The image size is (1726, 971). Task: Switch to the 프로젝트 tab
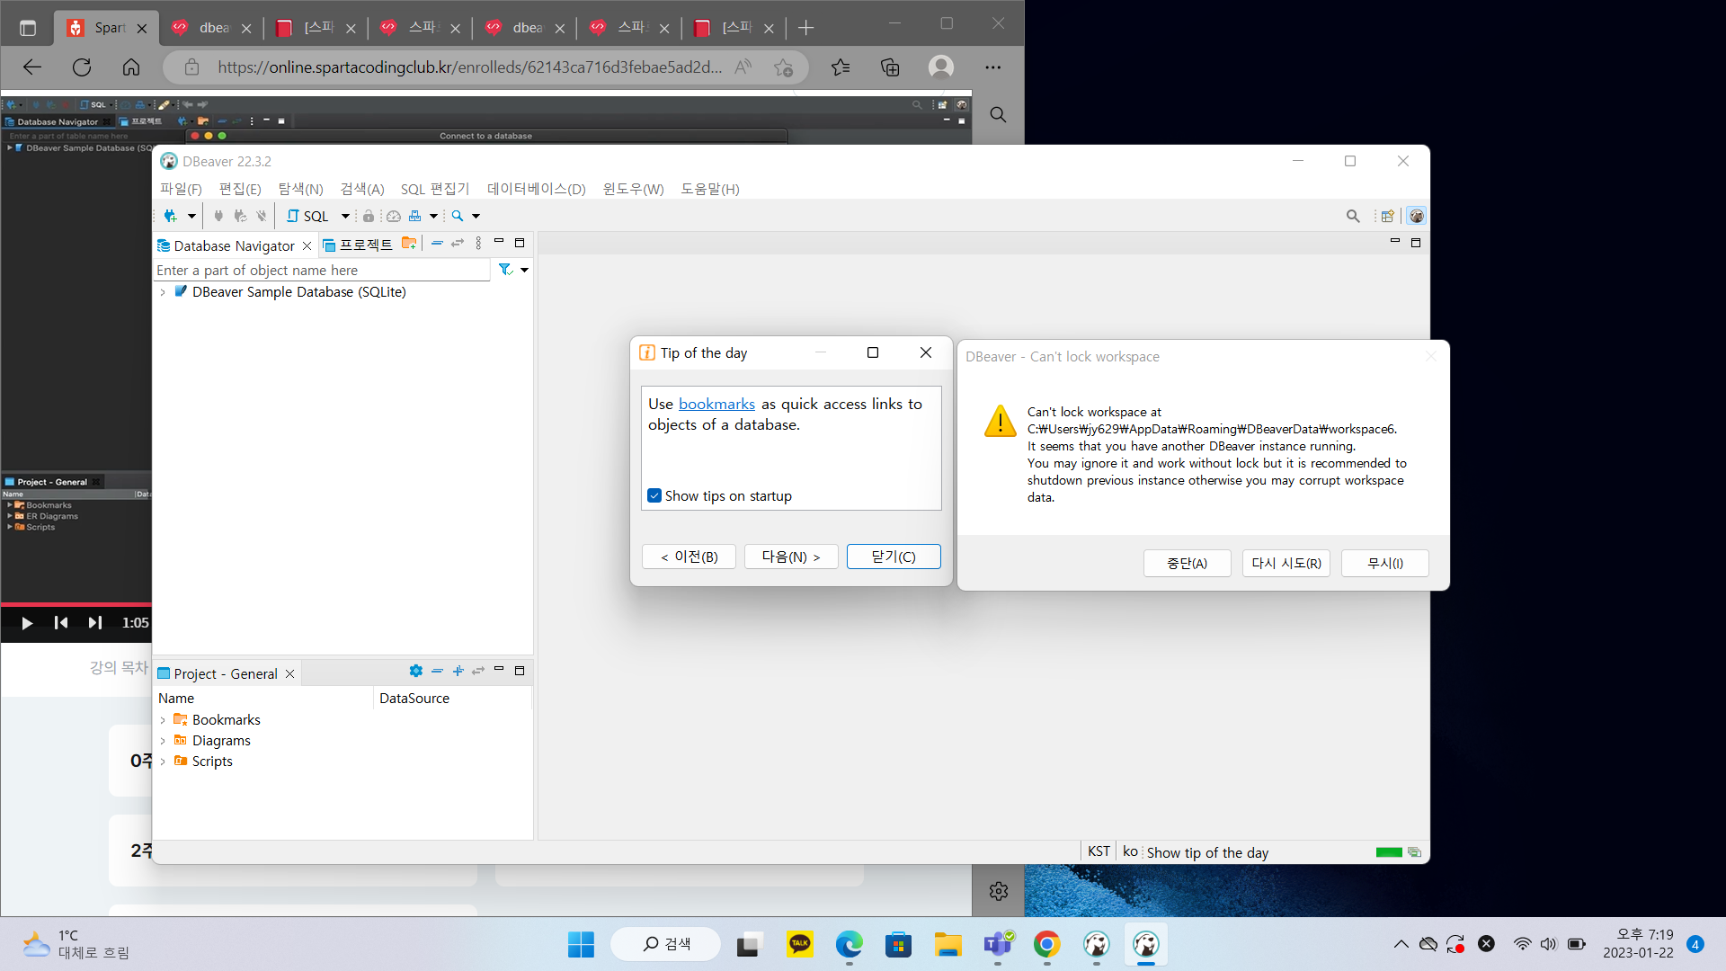(x=358, y=245)
